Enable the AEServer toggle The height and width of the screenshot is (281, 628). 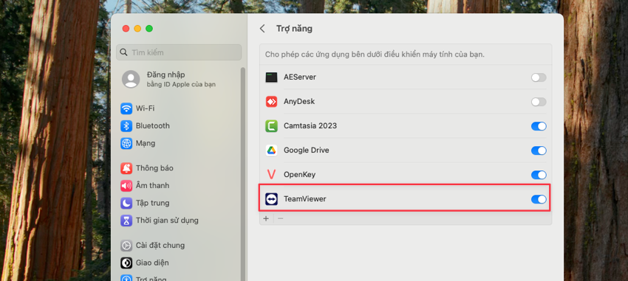click(539, 77)
